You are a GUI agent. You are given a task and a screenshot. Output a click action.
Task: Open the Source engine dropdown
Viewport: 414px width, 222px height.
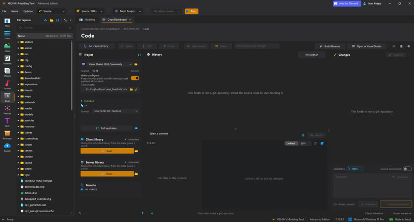tap(51, 11)
